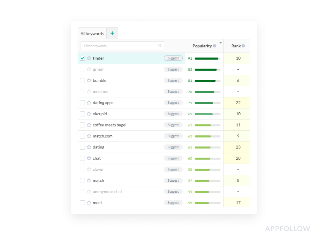Viewport: 328px width, 243px height.
Task: Click Suggest for chat
Action: [x=173, y=158]
